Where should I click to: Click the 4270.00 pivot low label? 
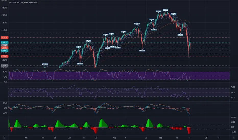(x=80, y=64)
